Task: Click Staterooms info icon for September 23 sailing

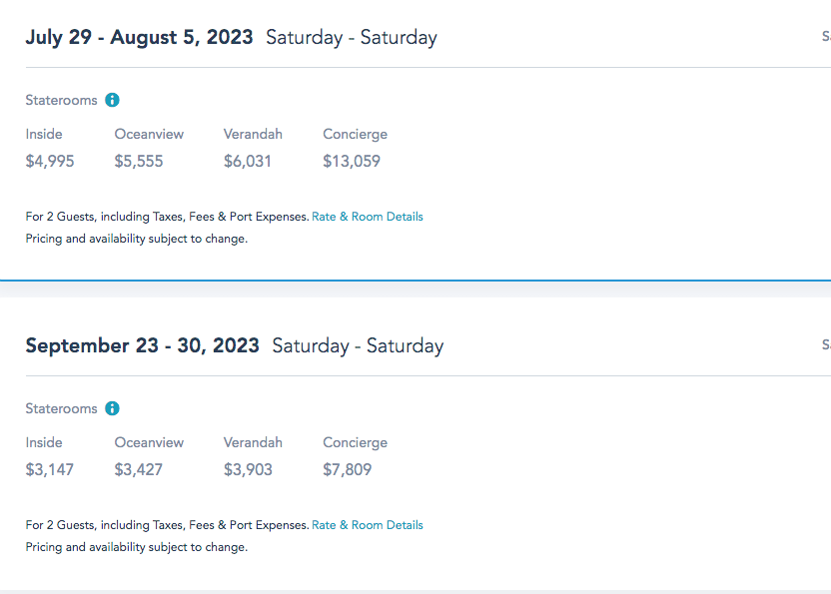Action: (113, 408)
